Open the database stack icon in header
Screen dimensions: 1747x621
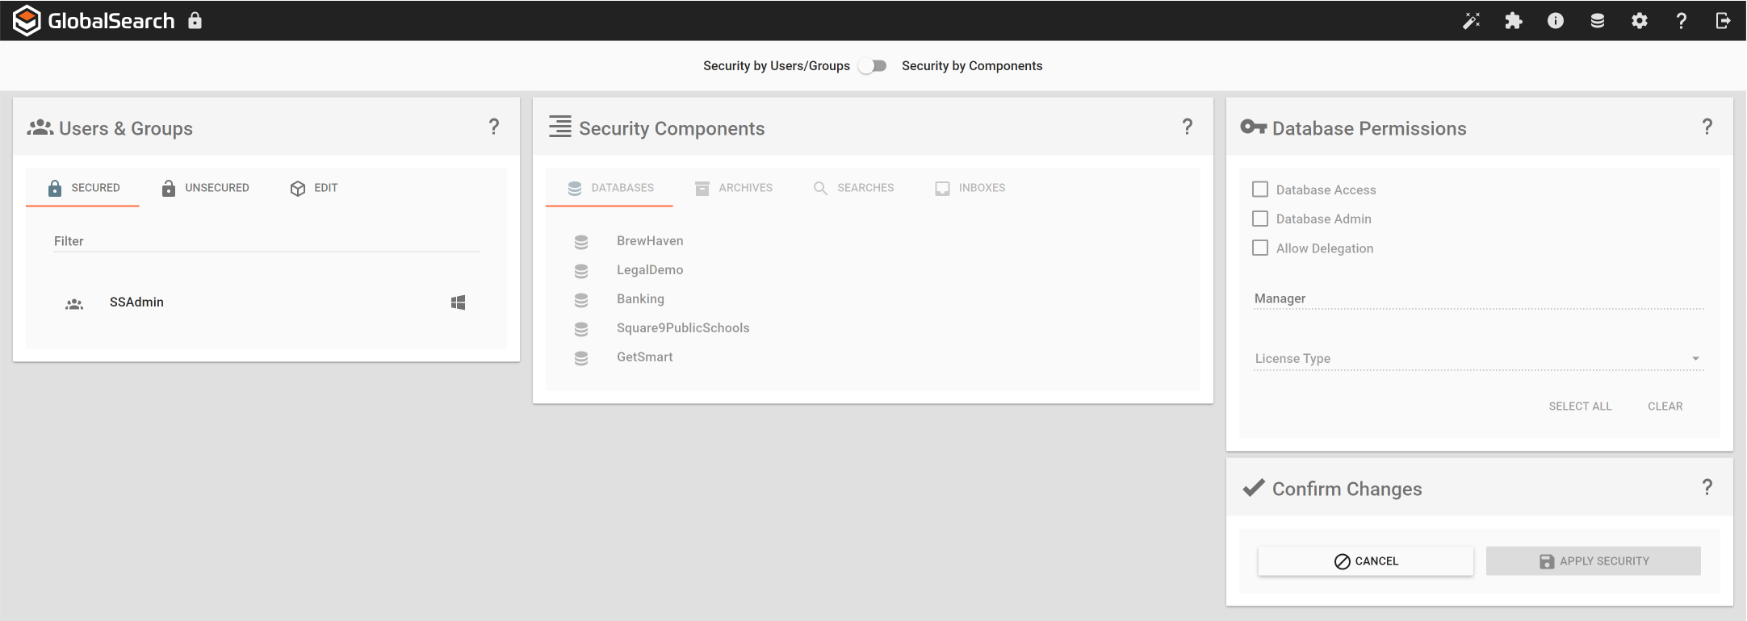click(1597, 21)
